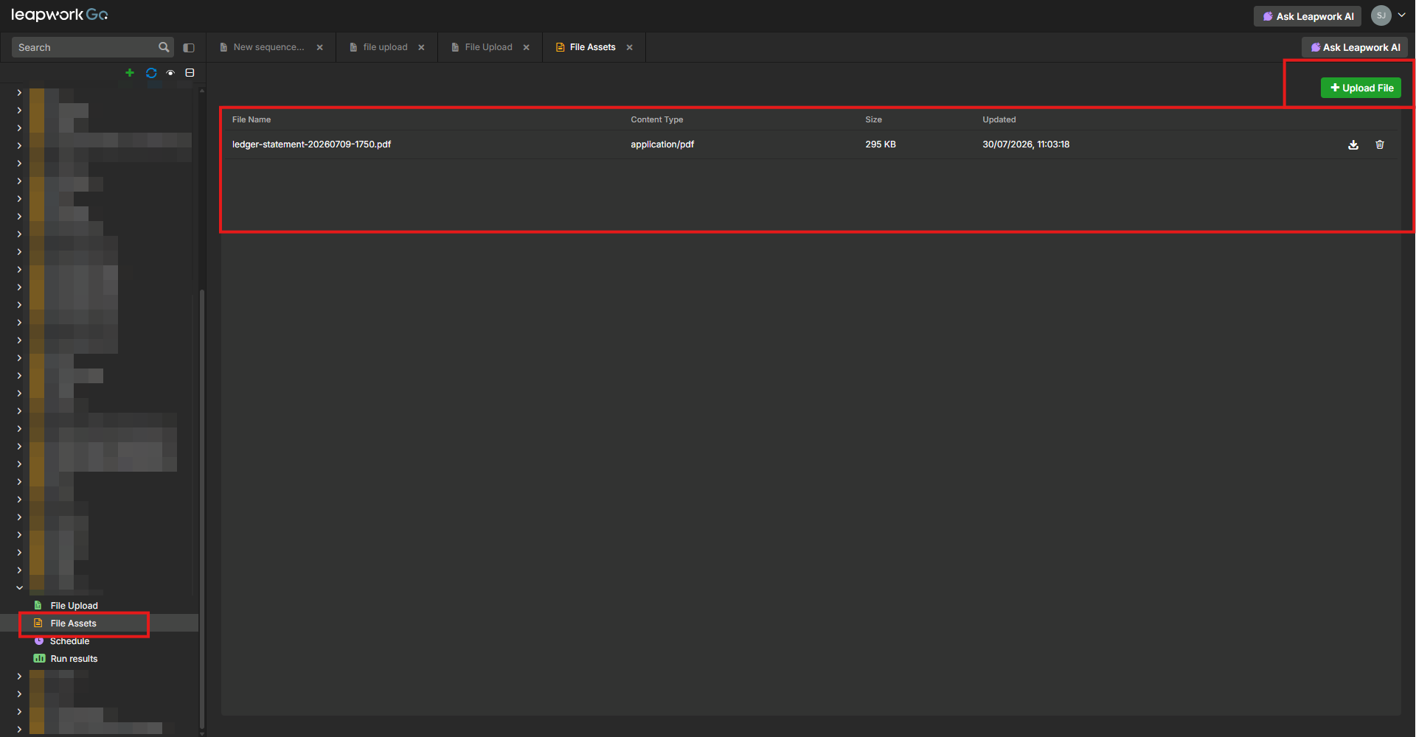Click the magnifier icon in Search box
The width and height of the screenshot is (1416, 737).
pyautogui.click(x=164, y=47)
